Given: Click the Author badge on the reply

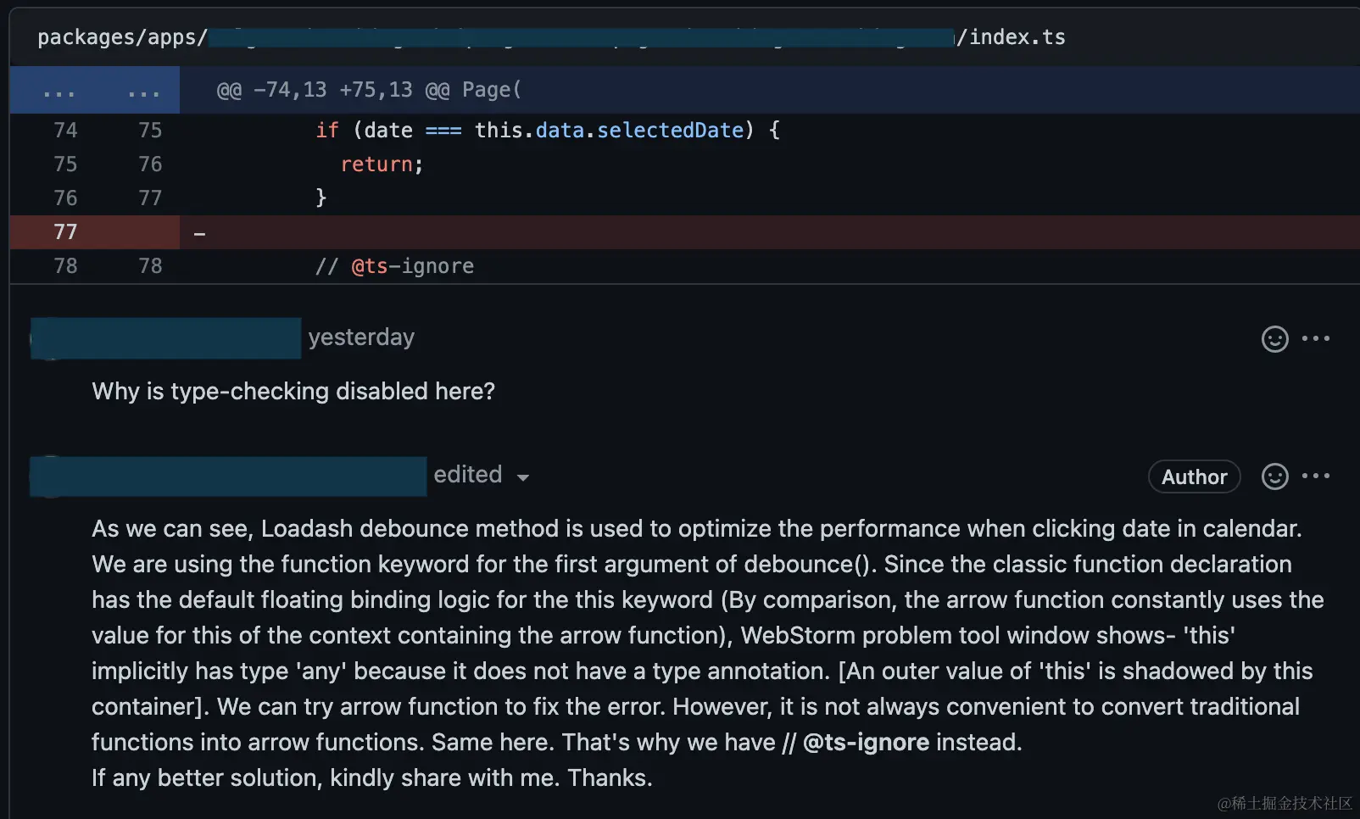Looking at the screenshot, I should tap(1194, 476).
